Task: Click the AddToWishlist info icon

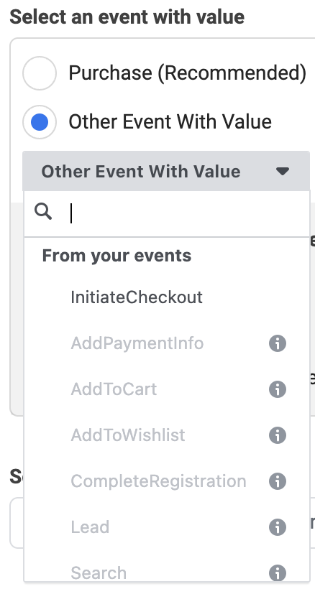Action: pos(278,435)
